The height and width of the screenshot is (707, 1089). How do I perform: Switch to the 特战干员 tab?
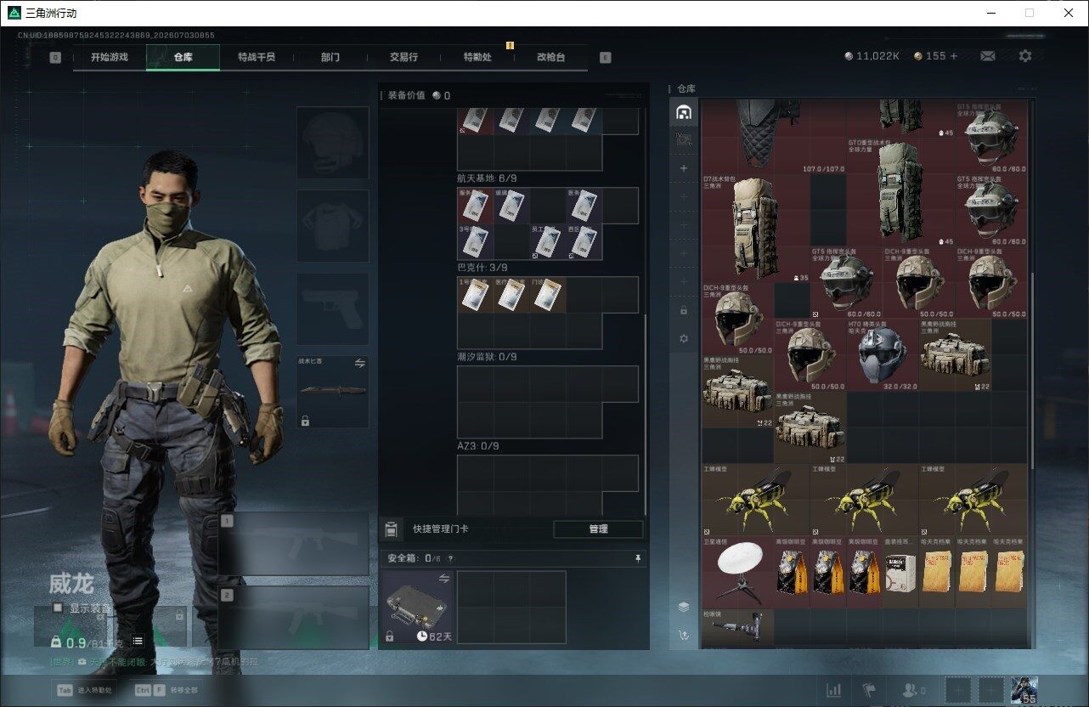click(x=257, y=57)
